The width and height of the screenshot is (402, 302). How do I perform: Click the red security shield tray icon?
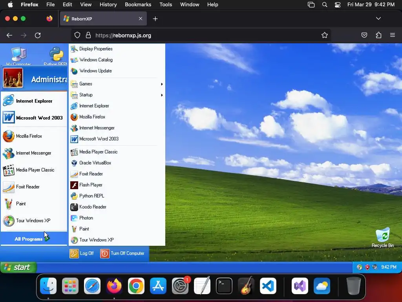pos(367,267)
